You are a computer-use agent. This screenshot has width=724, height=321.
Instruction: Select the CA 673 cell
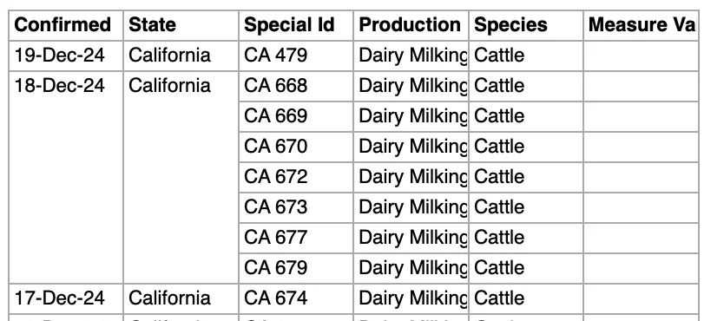tap(296, 207)
